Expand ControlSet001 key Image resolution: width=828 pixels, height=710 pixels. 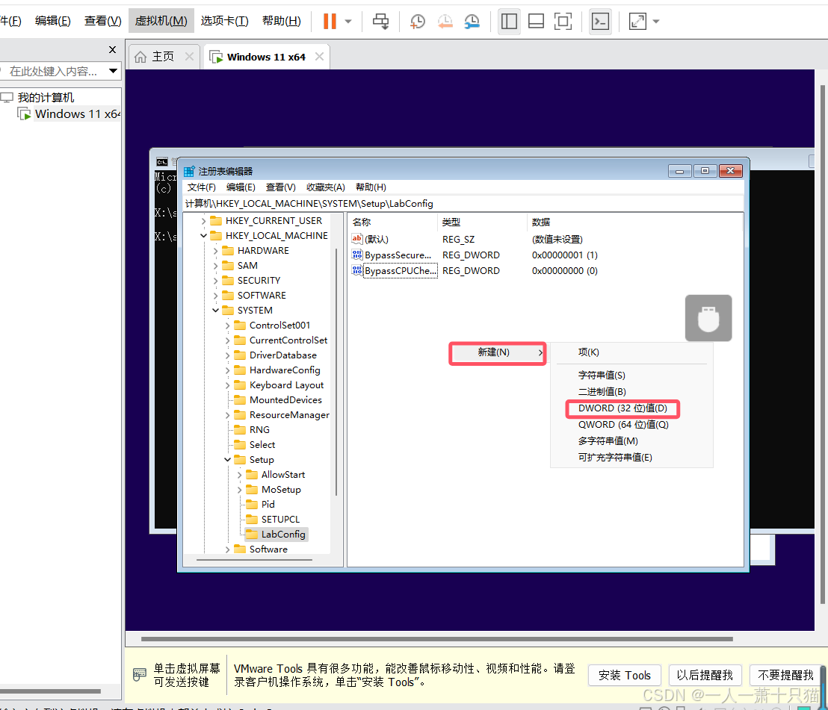coord(228,326)
